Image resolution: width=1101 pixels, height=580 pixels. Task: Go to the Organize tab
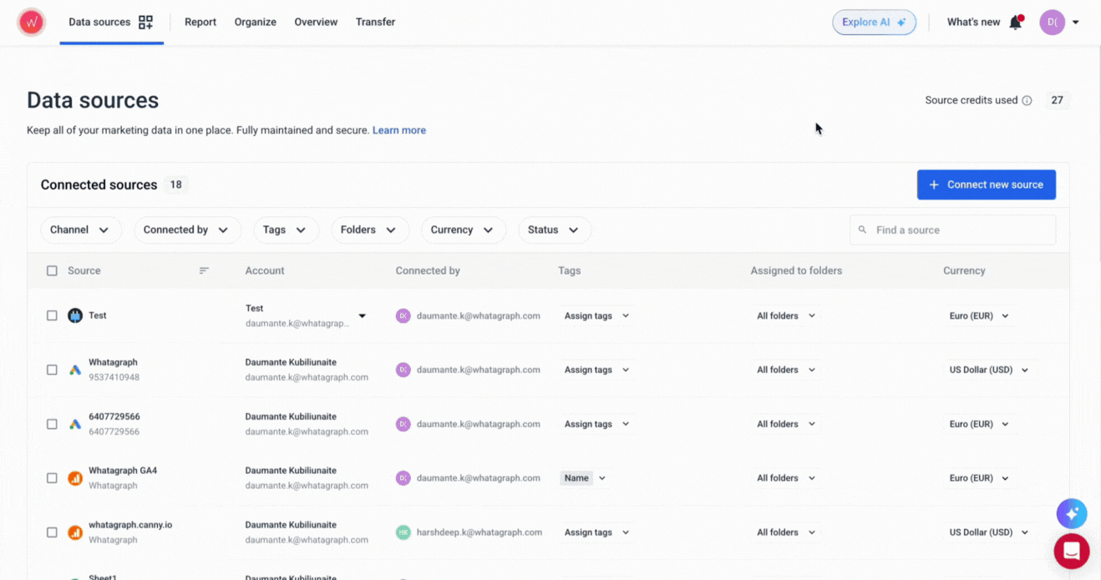coord(256,23)
